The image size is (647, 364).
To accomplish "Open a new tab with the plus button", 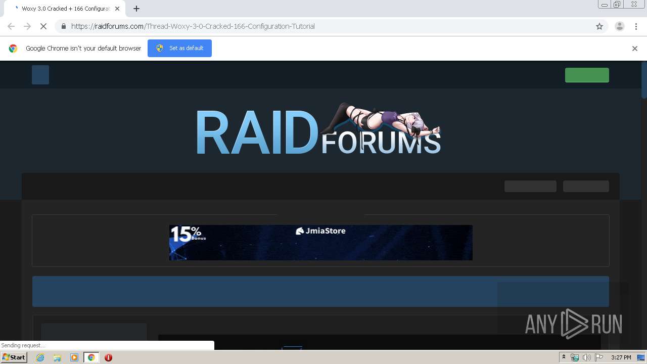I will tap(136, 9).
